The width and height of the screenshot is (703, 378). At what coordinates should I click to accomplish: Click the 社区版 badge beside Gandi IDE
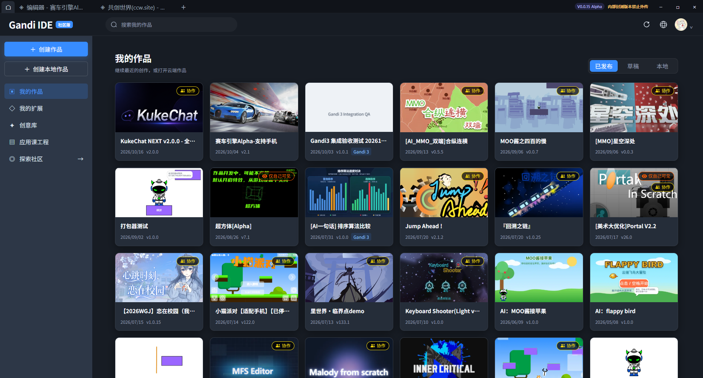pyautogui.click(x=64, y=25)
